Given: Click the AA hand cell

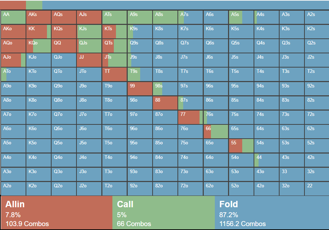Looking at the screenshot, I should click(13, 17).
